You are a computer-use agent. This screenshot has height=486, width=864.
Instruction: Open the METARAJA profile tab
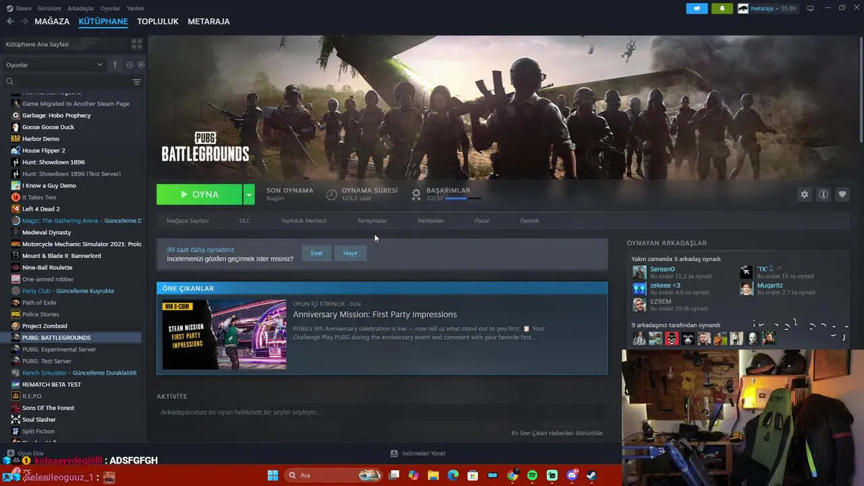click(x=209, y=22)
